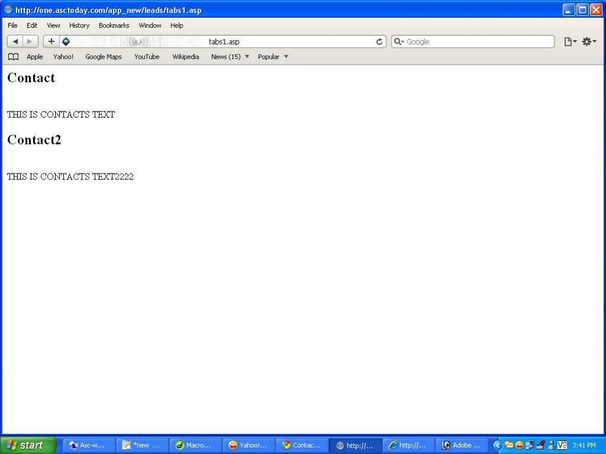Open the View menu
This screenshot has width=606, height=454.
(53, 25)
